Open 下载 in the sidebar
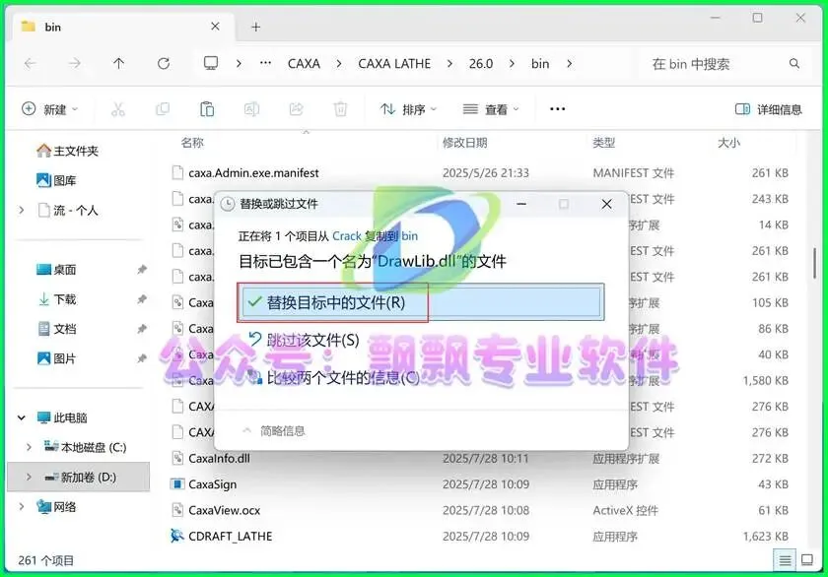 (x=57, y=299)
